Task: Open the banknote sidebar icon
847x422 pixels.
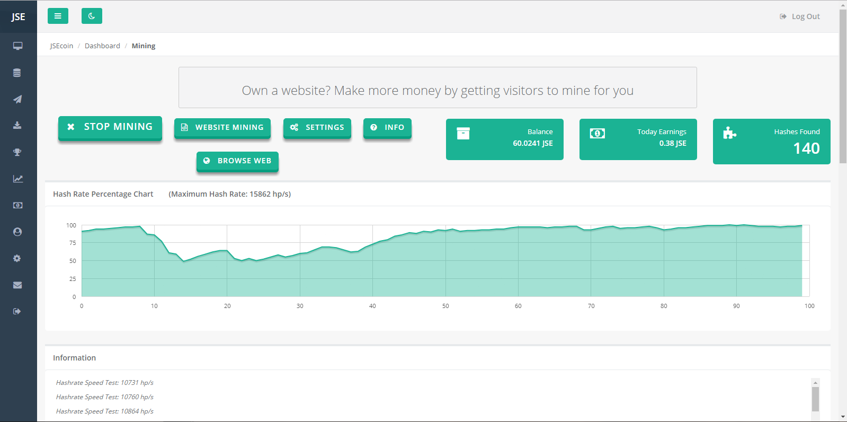Action: pos(17,205)
